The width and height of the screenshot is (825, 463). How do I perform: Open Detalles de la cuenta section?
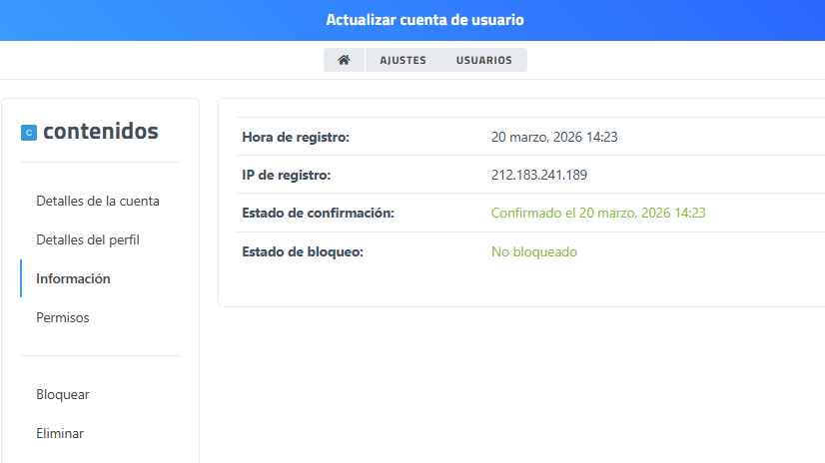point(98,201)
